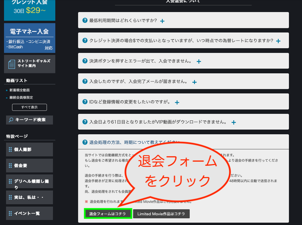The width and height of the screenshot is (302, 225).
Task: Select the 借金妻 menu item
Action: tap(29, 166)
